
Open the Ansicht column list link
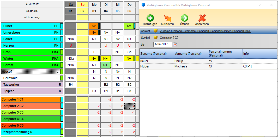(205, 31)
